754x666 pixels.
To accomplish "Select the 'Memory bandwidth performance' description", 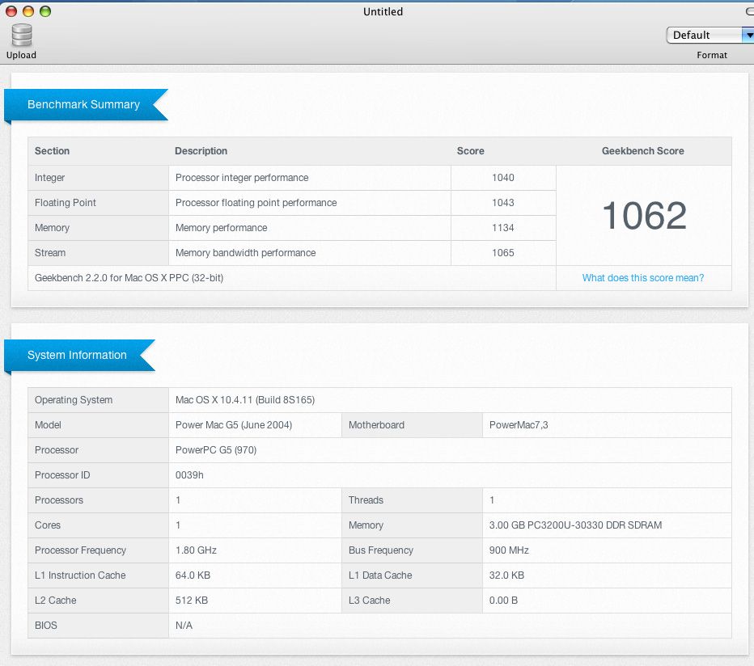I will pyautogui.click(x=245, y=253).
